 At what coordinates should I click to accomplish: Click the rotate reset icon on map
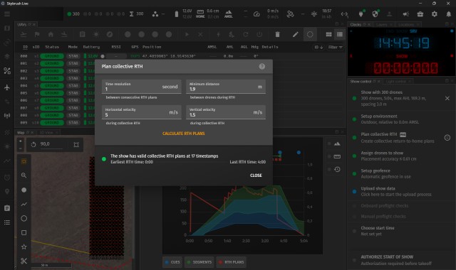pyautogui.click(x=33, y=144)
